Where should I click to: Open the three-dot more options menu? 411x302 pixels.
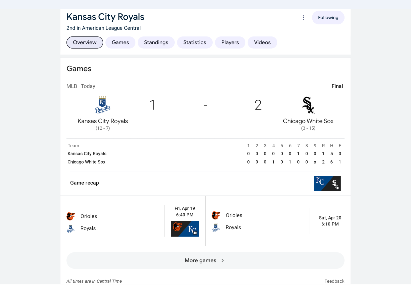coord(303,18)
